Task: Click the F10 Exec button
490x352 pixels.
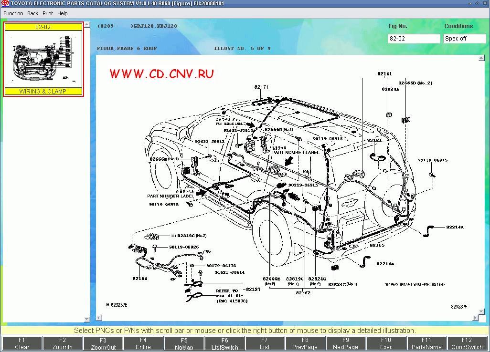Action: 386,343
